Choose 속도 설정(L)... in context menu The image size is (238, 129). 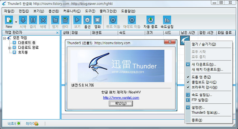tap(209, 95)
